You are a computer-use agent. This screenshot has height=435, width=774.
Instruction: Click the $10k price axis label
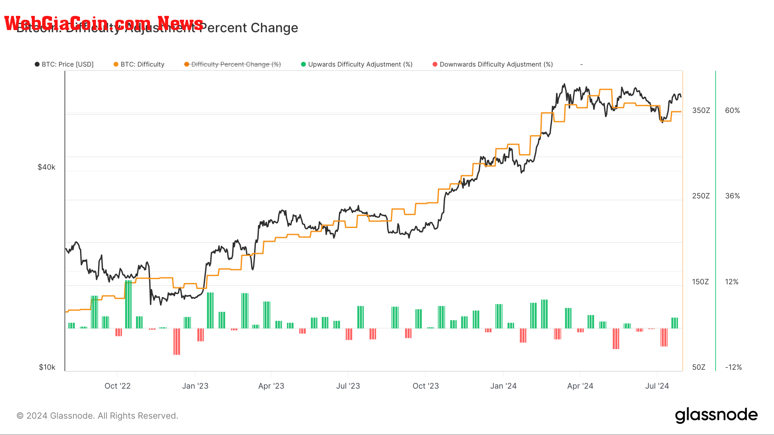pyautogui.click(x=47, y=367)
